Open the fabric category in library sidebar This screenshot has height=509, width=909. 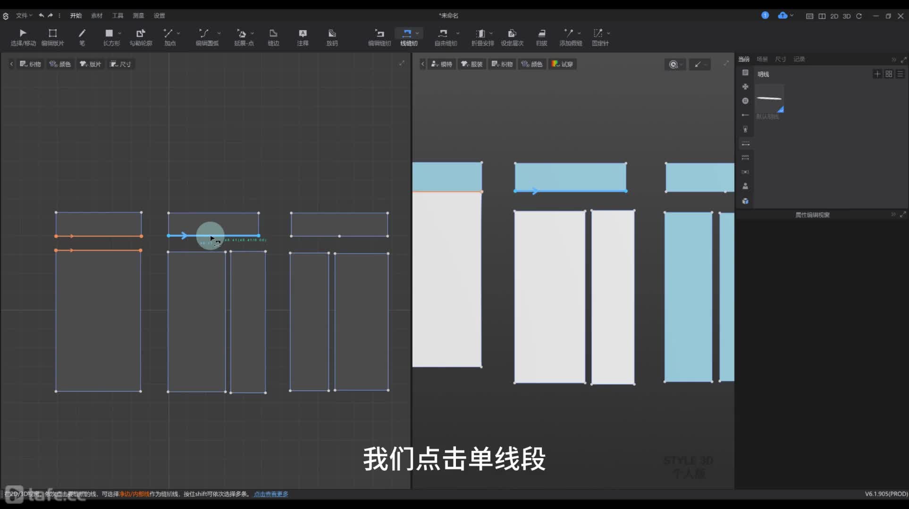745,73
